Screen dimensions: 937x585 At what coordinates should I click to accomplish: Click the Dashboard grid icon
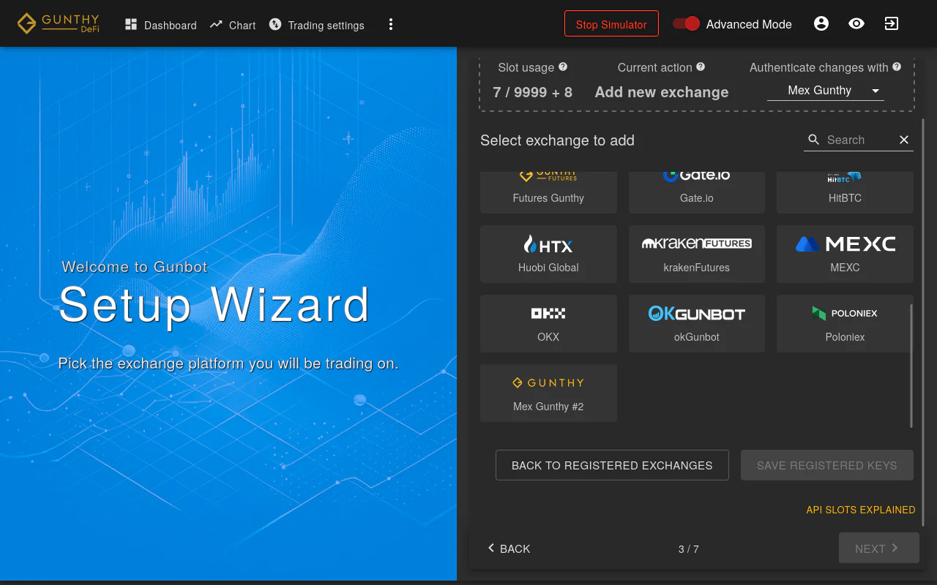coord(131,24)
